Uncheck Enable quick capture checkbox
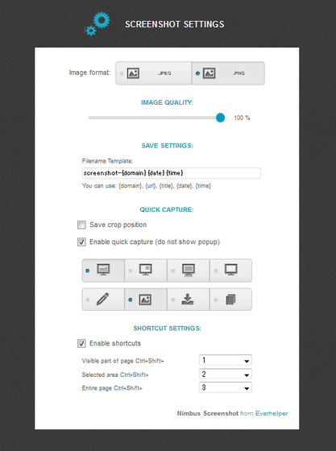Image resolution: width=336 pixels, height=451 pixels. point(81,242)
